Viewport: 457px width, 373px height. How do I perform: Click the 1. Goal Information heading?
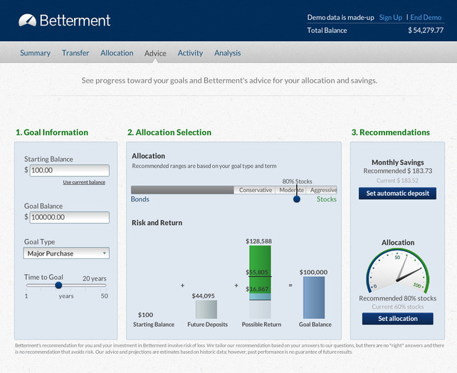52,132
